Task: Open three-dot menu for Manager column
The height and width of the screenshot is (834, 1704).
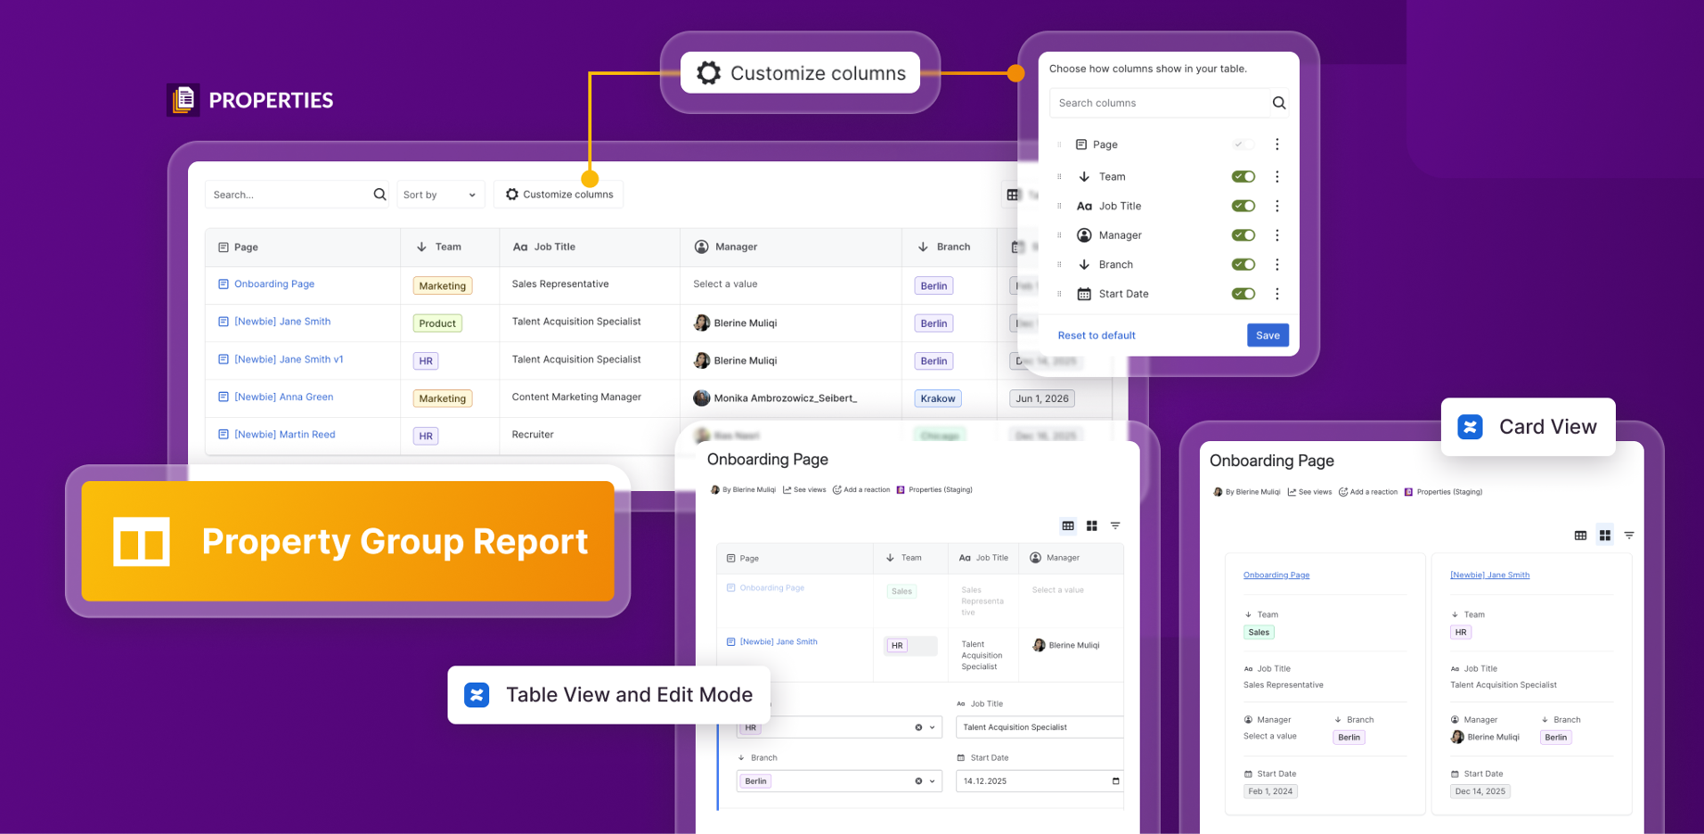Action: [1277, 235]
